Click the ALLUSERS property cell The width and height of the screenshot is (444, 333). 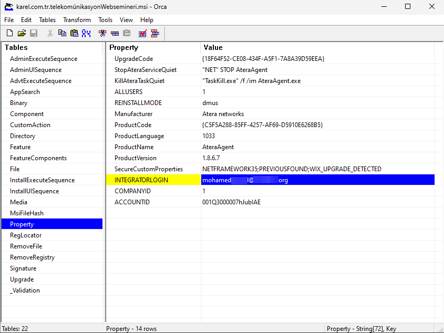coord(153,92)
